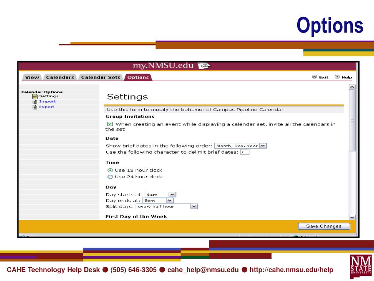This screenshot has width=374, height=281.
Task: Switch to the Calendars tab
Action: pyautogui.click(x=60, y=78)
